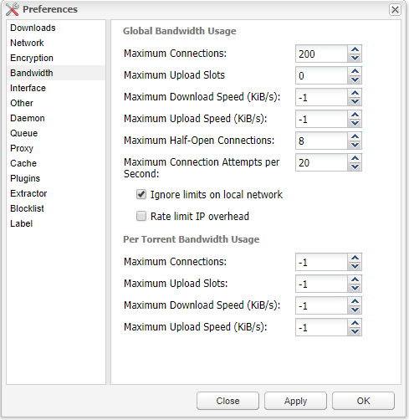The width and height of the screenshot is (409, 420).
Task: Decrease per-torrent Maximum Upload Speed value
Action: [x=355, y=331]
